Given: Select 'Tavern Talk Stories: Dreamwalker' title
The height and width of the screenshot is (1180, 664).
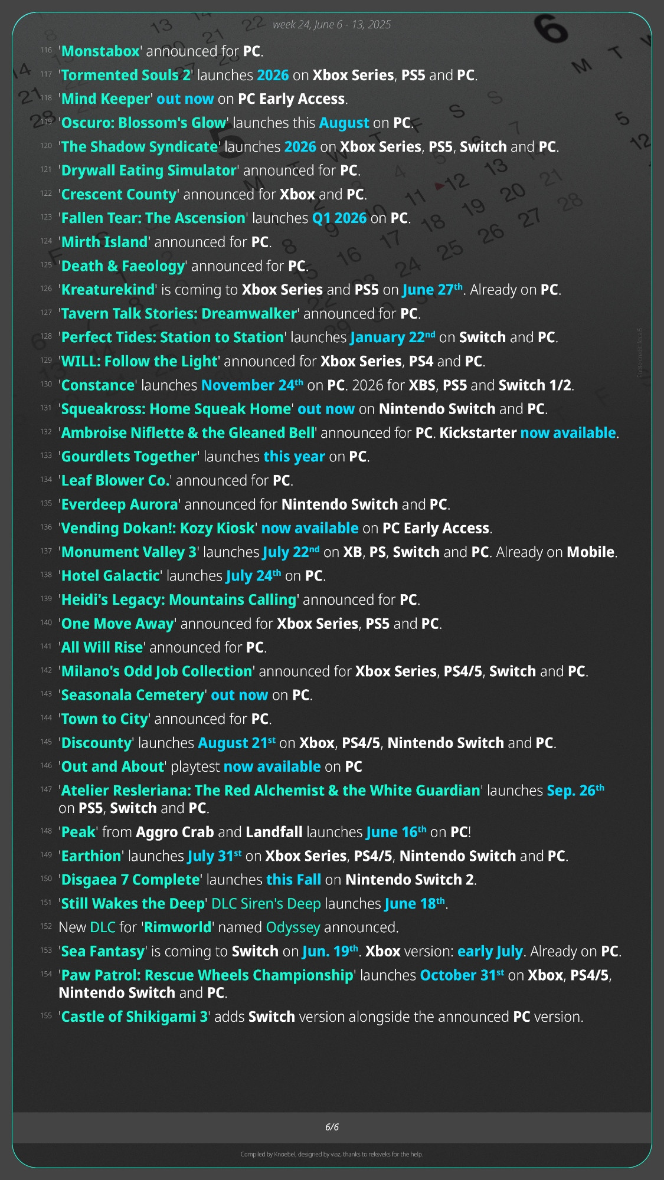Looking at the screenshot, I should [x=179, y=313].
